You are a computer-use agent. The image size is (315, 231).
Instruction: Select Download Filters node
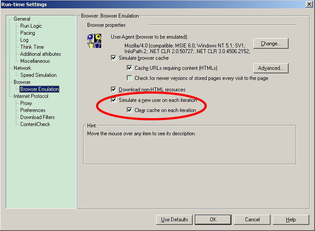click(x=37, y=117)
